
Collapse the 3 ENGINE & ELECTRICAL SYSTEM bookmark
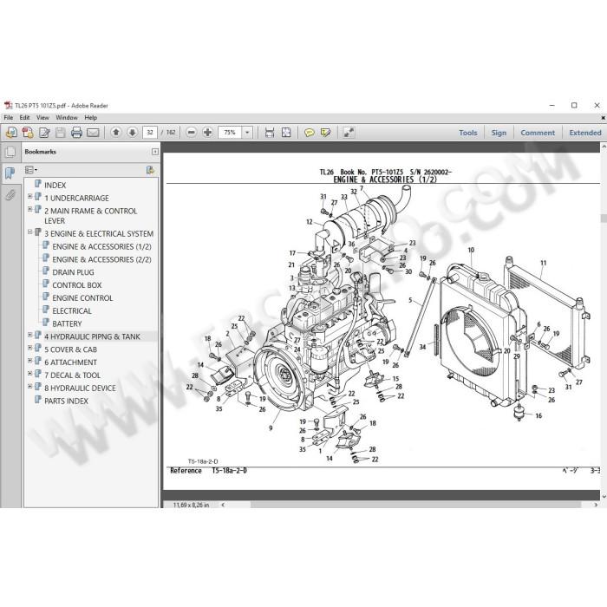tap(29, 232)
